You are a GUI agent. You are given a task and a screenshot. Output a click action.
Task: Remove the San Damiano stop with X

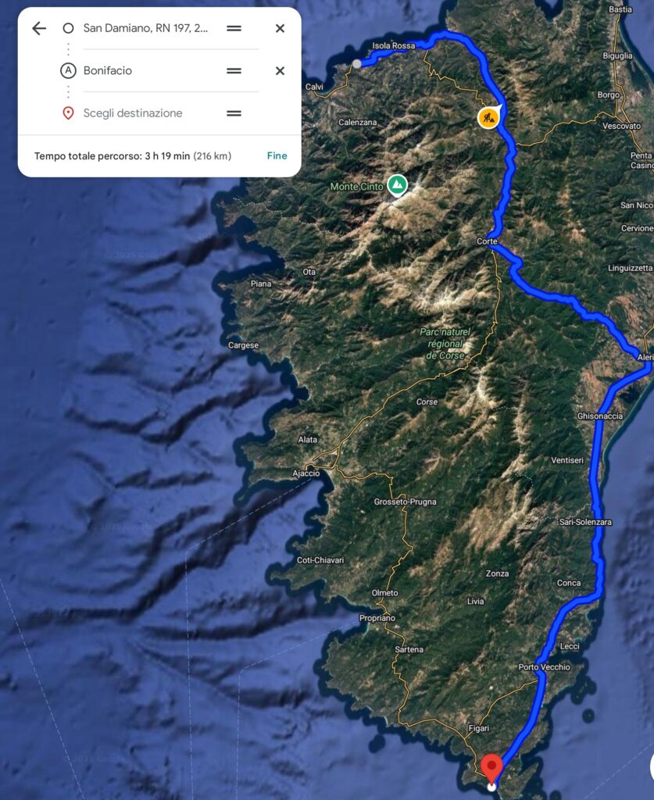[x=280, y=29]
